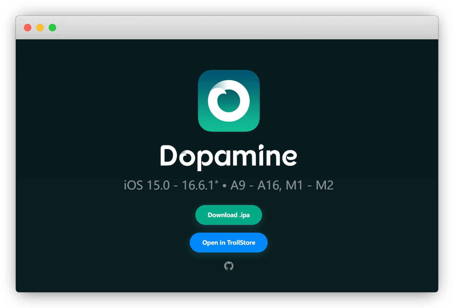Click the Download .ipa button
The height and width of the screenshot is (308, 454).
click(x=229, y=215)
